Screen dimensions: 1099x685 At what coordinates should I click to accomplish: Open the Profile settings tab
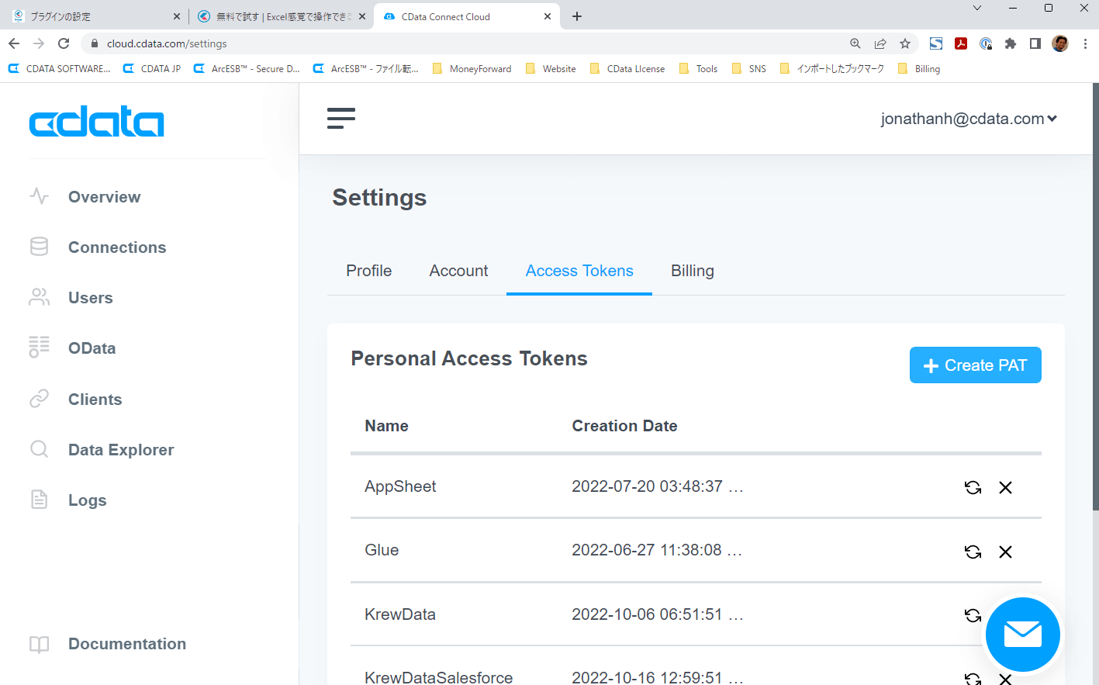[x=368, y=271]
